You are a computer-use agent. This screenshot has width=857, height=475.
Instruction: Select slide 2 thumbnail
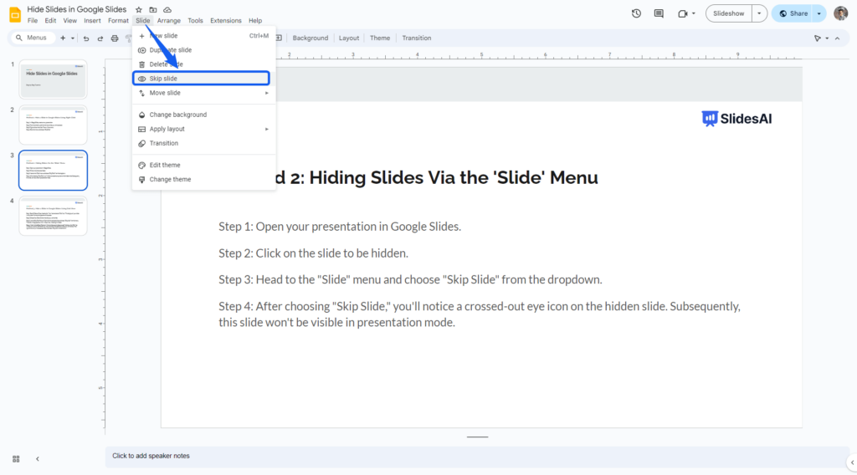pyautogui.click(x=53, y=125)
